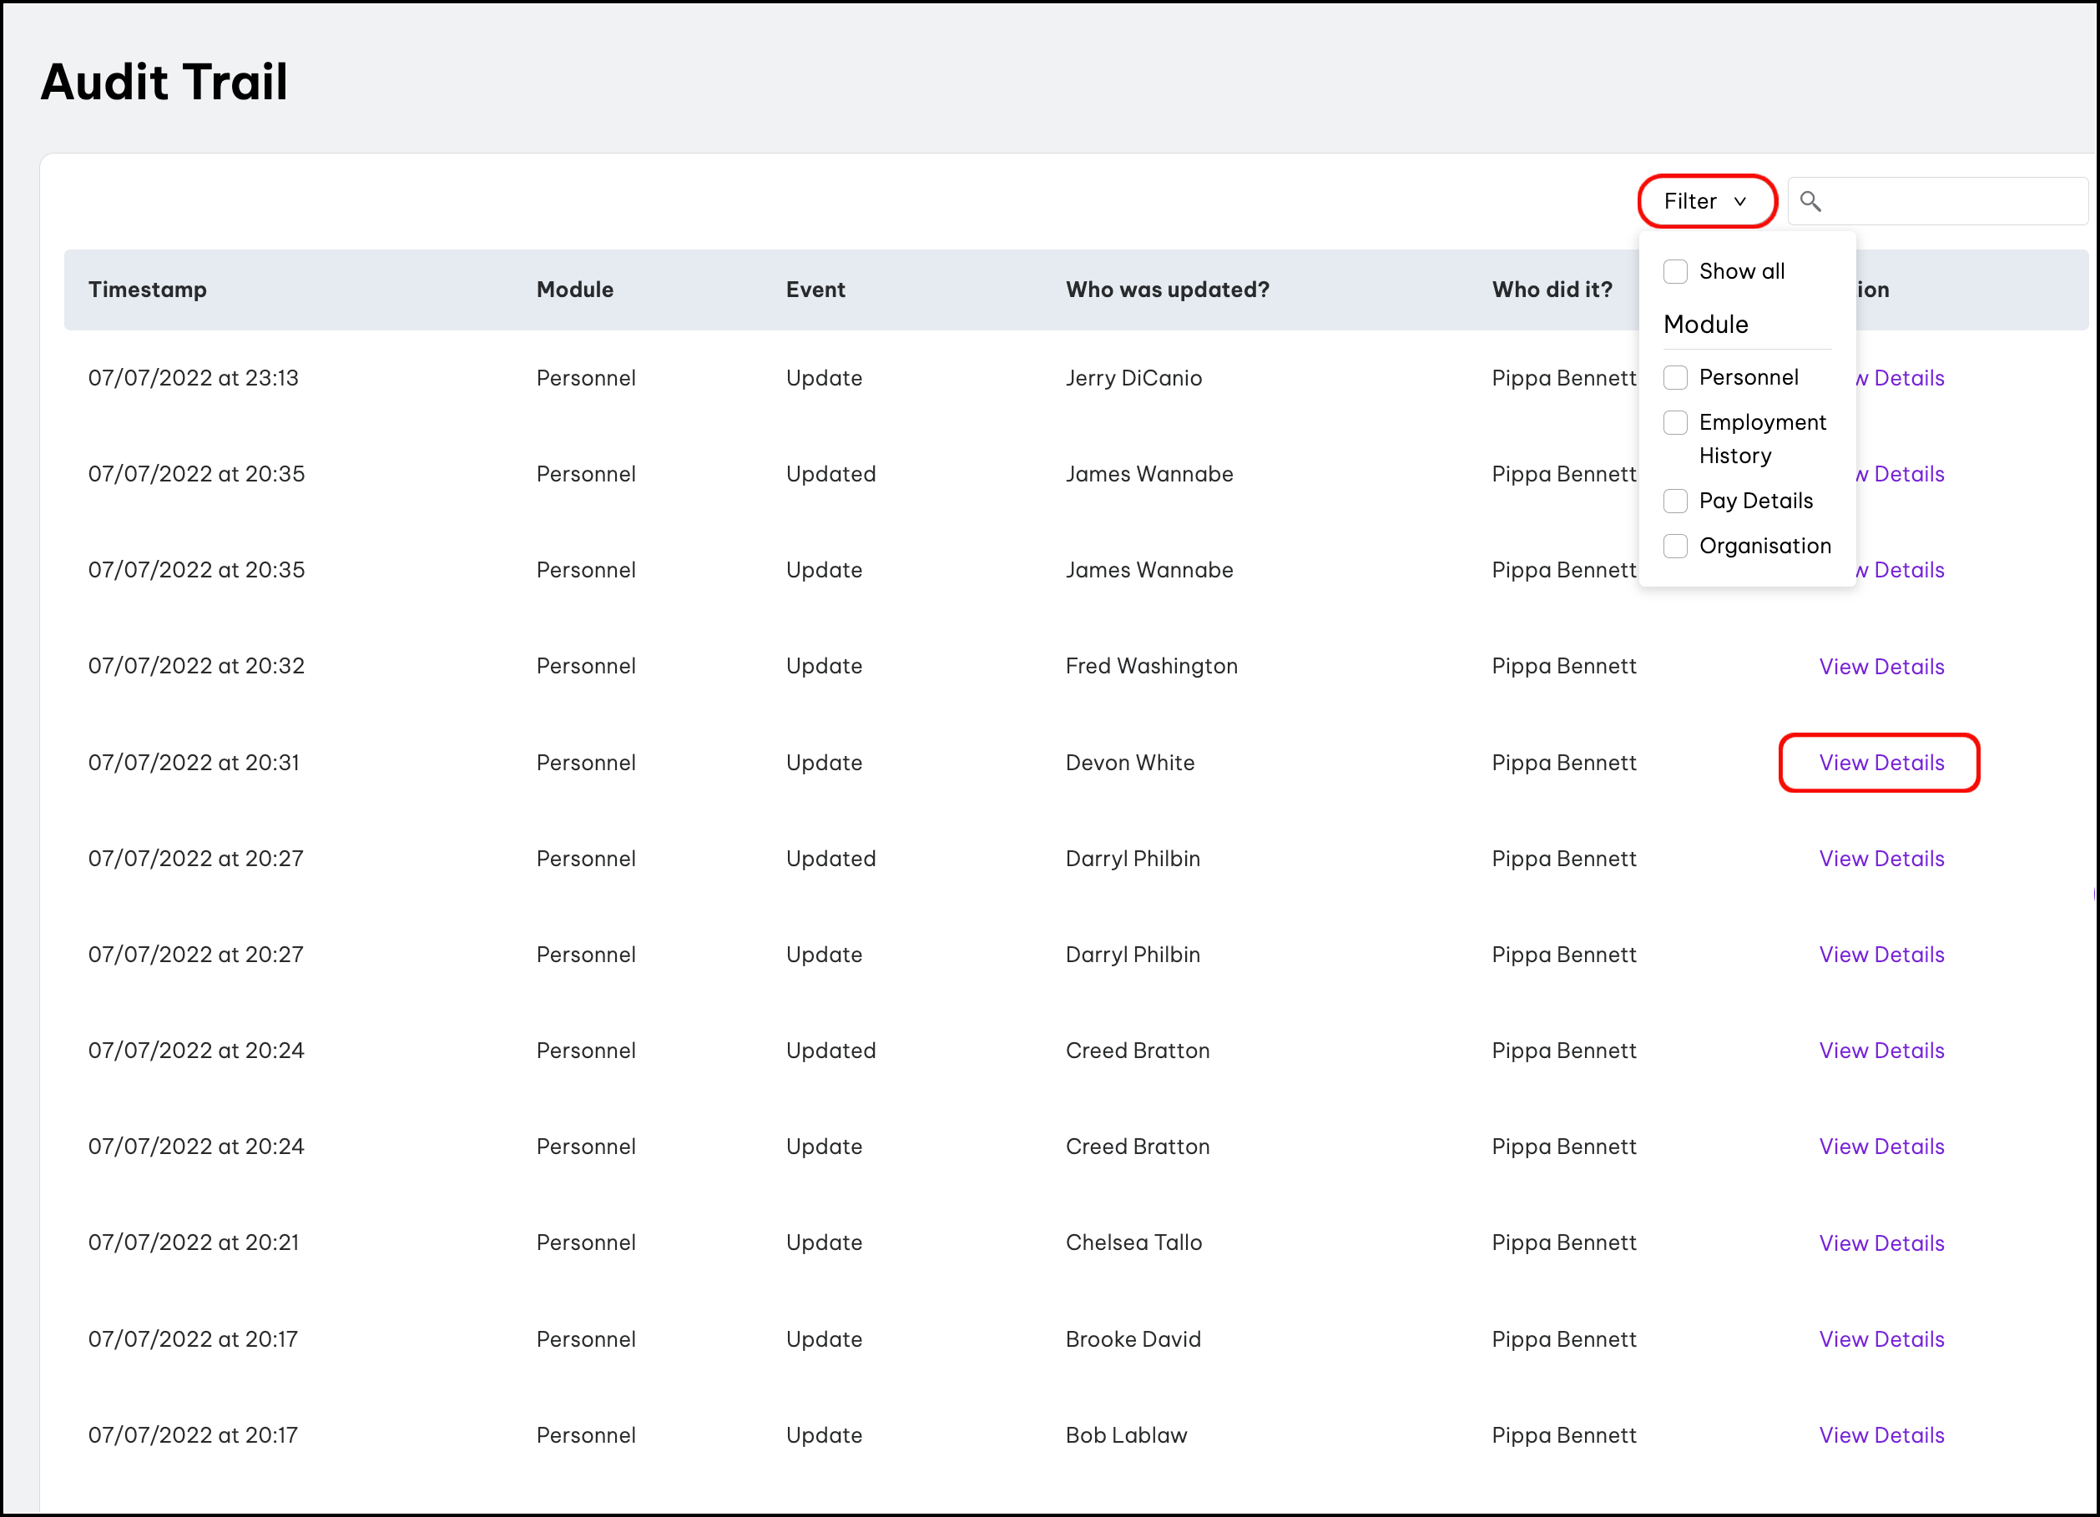Click the Event column header

click(815, 290)
